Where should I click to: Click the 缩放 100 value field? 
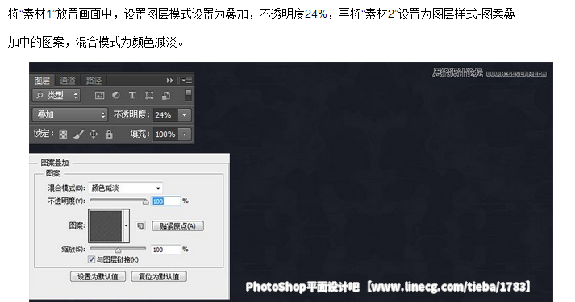pos(166,250)
